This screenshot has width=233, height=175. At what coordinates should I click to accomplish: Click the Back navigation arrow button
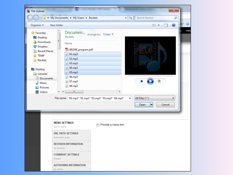(30, 18)
